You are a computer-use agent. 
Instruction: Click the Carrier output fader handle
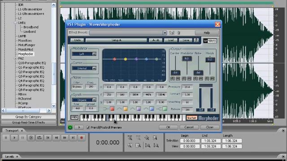[175, 72]
